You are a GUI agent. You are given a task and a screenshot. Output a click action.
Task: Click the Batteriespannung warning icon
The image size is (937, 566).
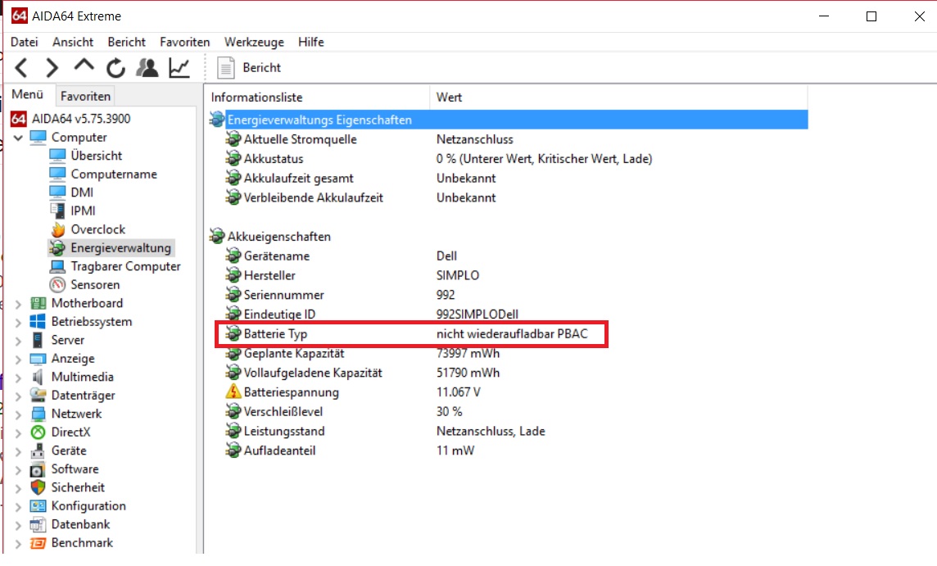pyautogui.click(x=233, y=392)
